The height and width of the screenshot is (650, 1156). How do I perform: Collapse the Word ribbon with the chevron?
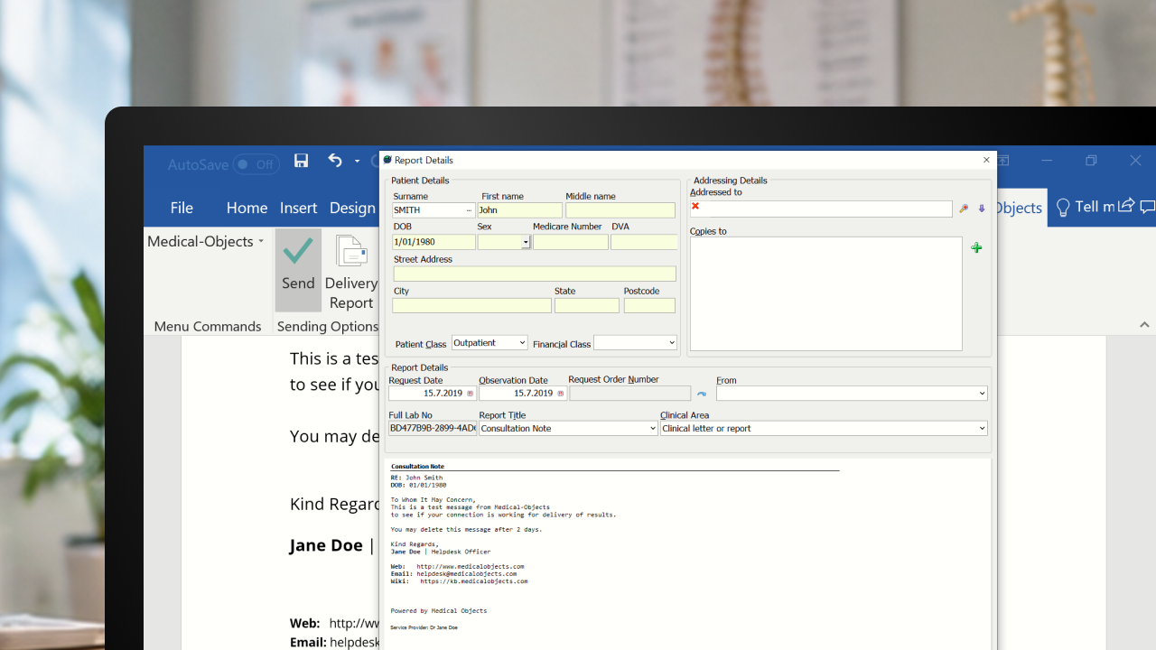(1144, 325)
